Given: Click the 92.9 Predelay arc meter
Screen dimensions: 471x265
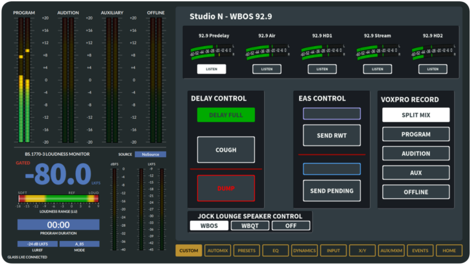Looking at the screenshot, I should click(x=212, y=52).
